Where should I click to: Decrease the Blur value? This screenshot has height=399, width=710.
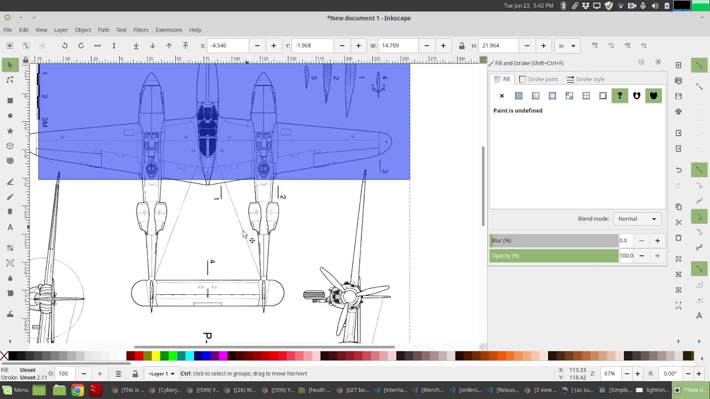642,241
